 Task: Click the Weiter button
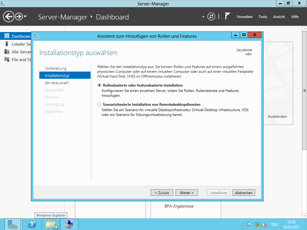[x=187, y=193]
